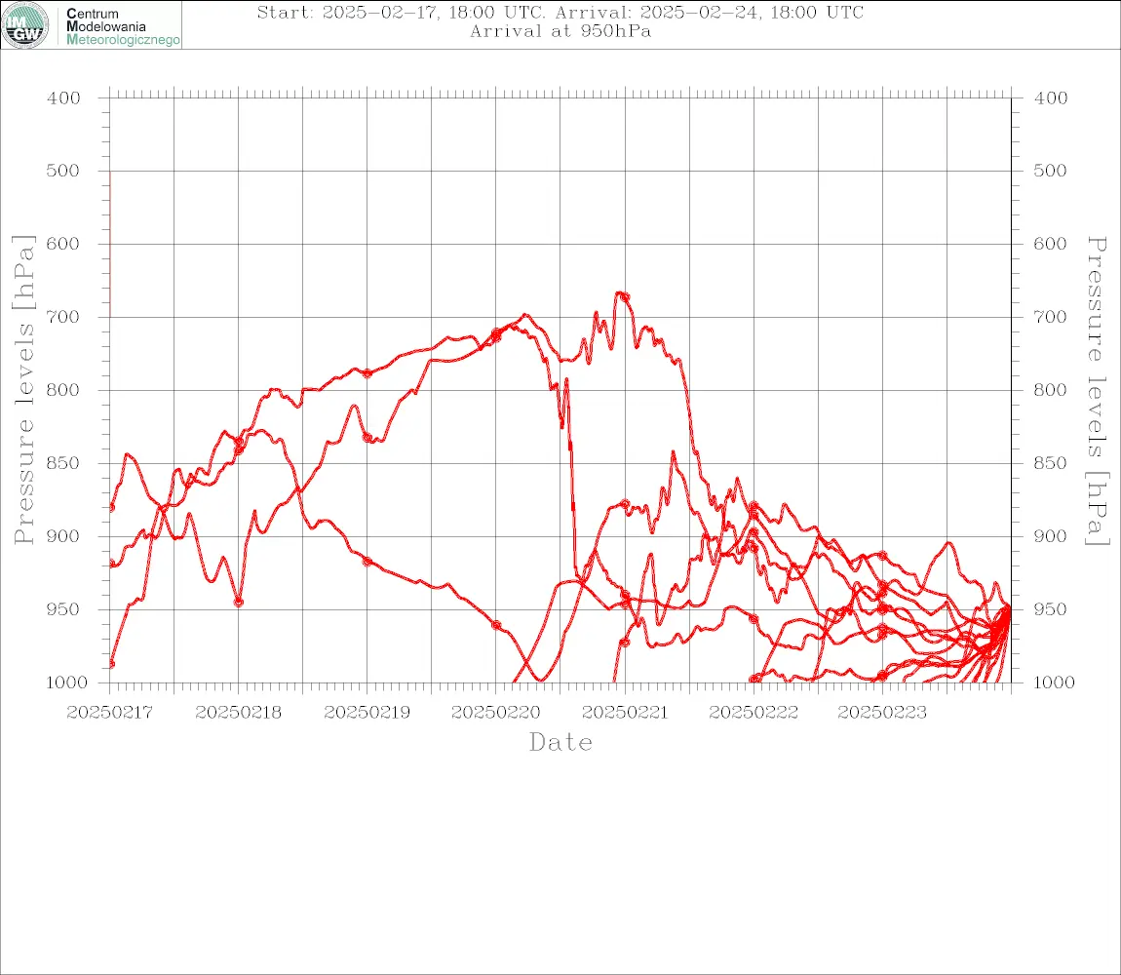Click the left axis 700 label
Viewport: 1121px width, 975px height.
63,316
